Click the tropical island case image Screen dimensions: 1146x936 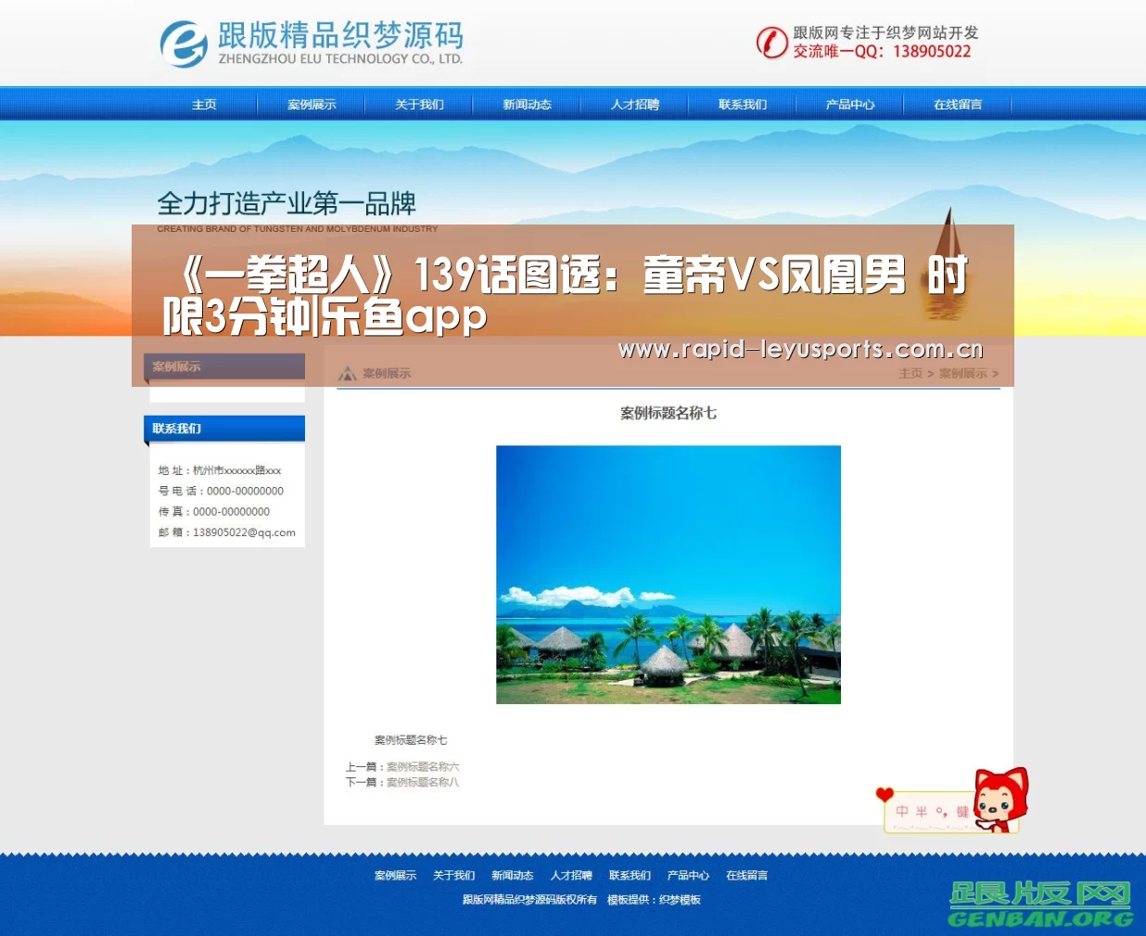668,574
